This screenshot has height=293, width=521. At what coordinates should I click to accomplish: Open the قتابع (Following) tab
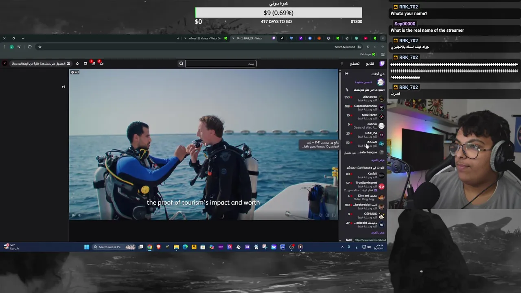click(x=370, y=63)
